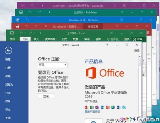Switch to the 审阅 tab in Excel

click(87, 39)
